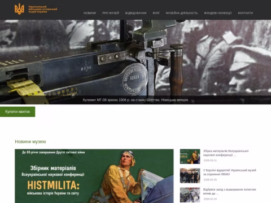Click the Купити квиток button
Screen dimensions: 271x203
click(x=18, y=112)
